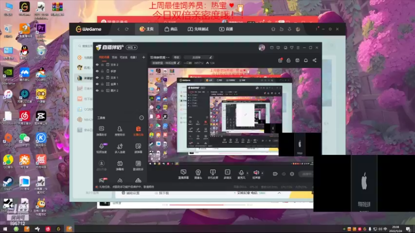Add 手机投屏 phone casting source
Viewport: 415px width, 233px height.
point(213,174)
